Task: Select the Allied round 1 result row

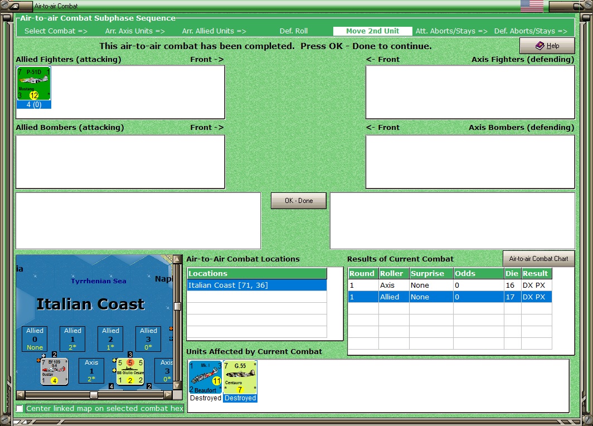Action: [x=450, y=297]
